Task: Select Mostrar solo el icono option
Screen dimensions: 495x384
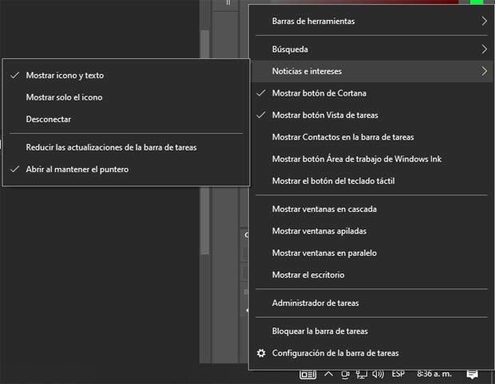Action: 126,97
